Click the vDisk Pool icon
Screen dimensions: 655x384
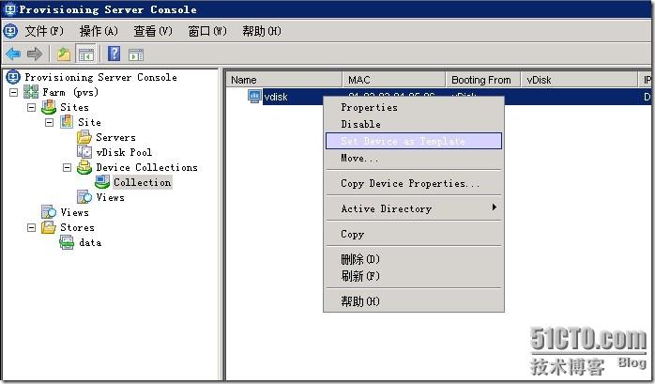pyautogui.click(x=84, y=152)
